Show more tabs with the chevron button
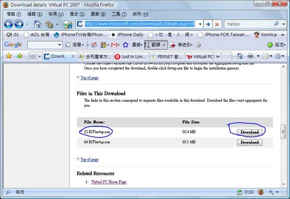This screenshot has height=199, width=290. [x=218, y=57]
